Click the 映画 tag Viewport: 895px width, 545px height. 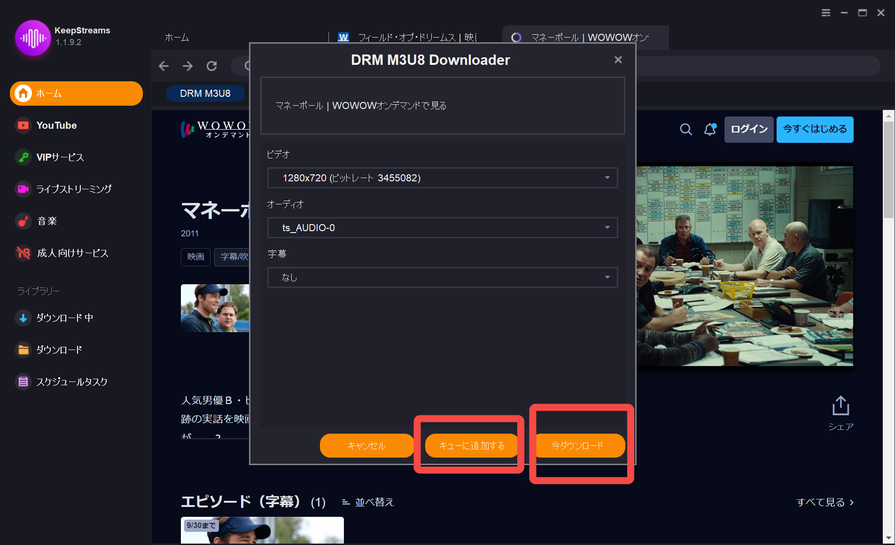pos(195,257)
